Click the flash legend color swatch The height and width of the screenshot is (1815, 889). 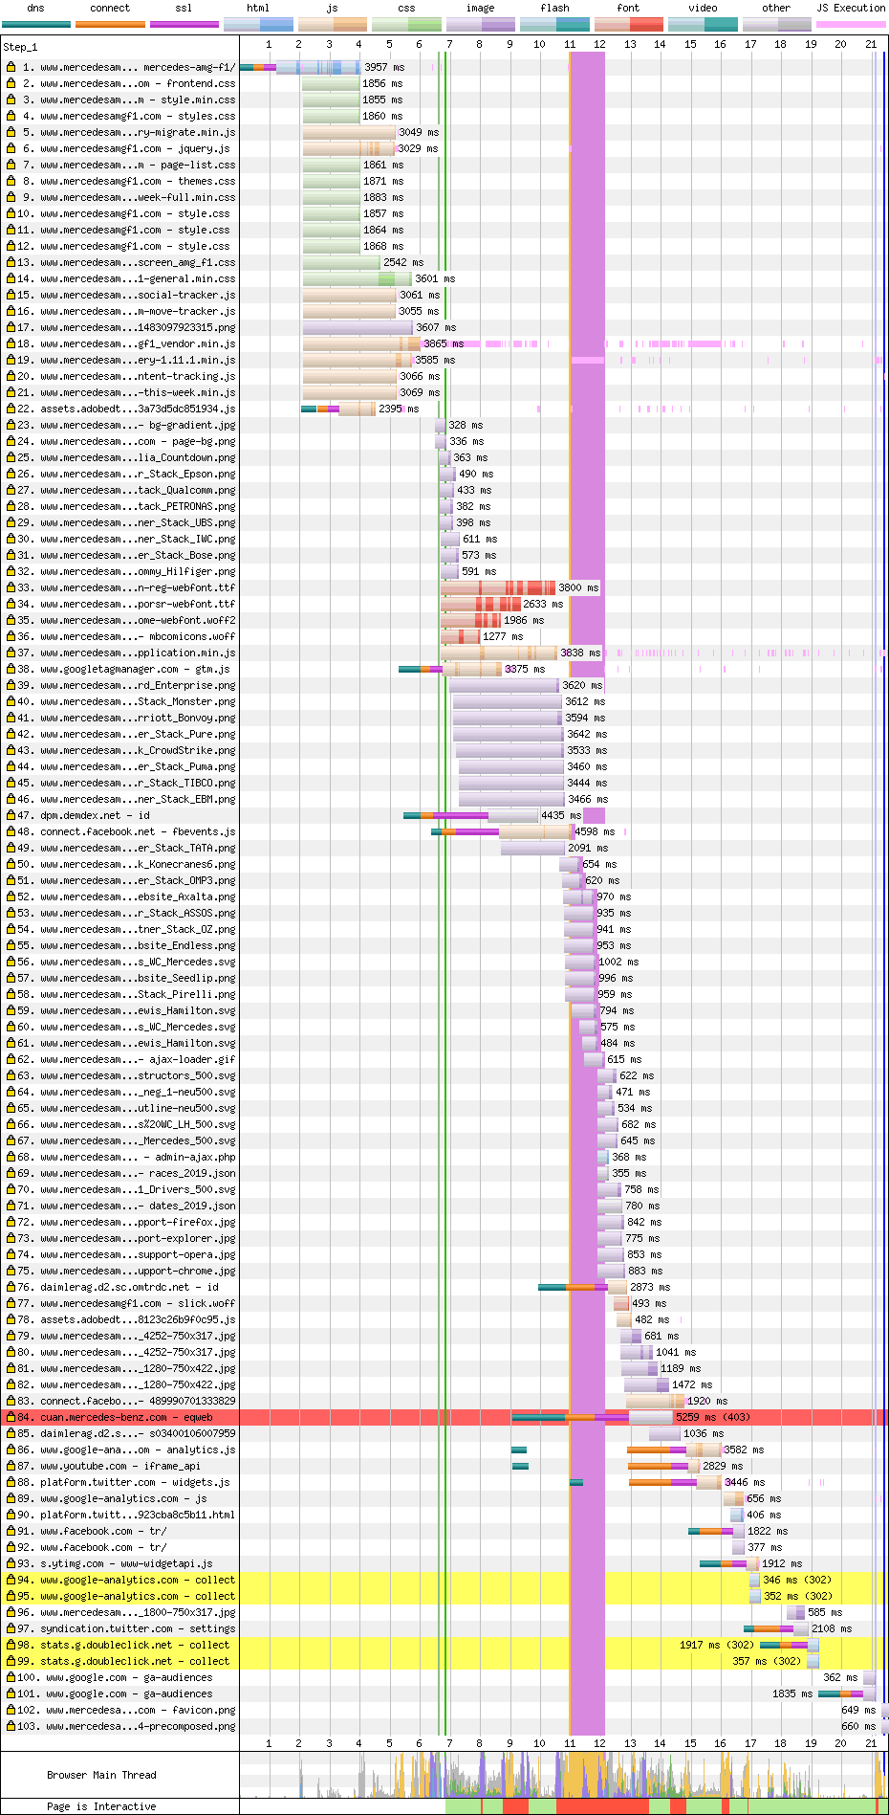[554, 24]
